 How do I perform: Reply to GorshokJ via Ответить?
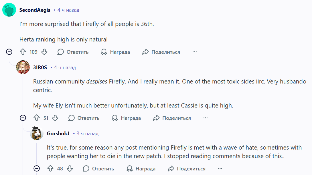point(99,168)
